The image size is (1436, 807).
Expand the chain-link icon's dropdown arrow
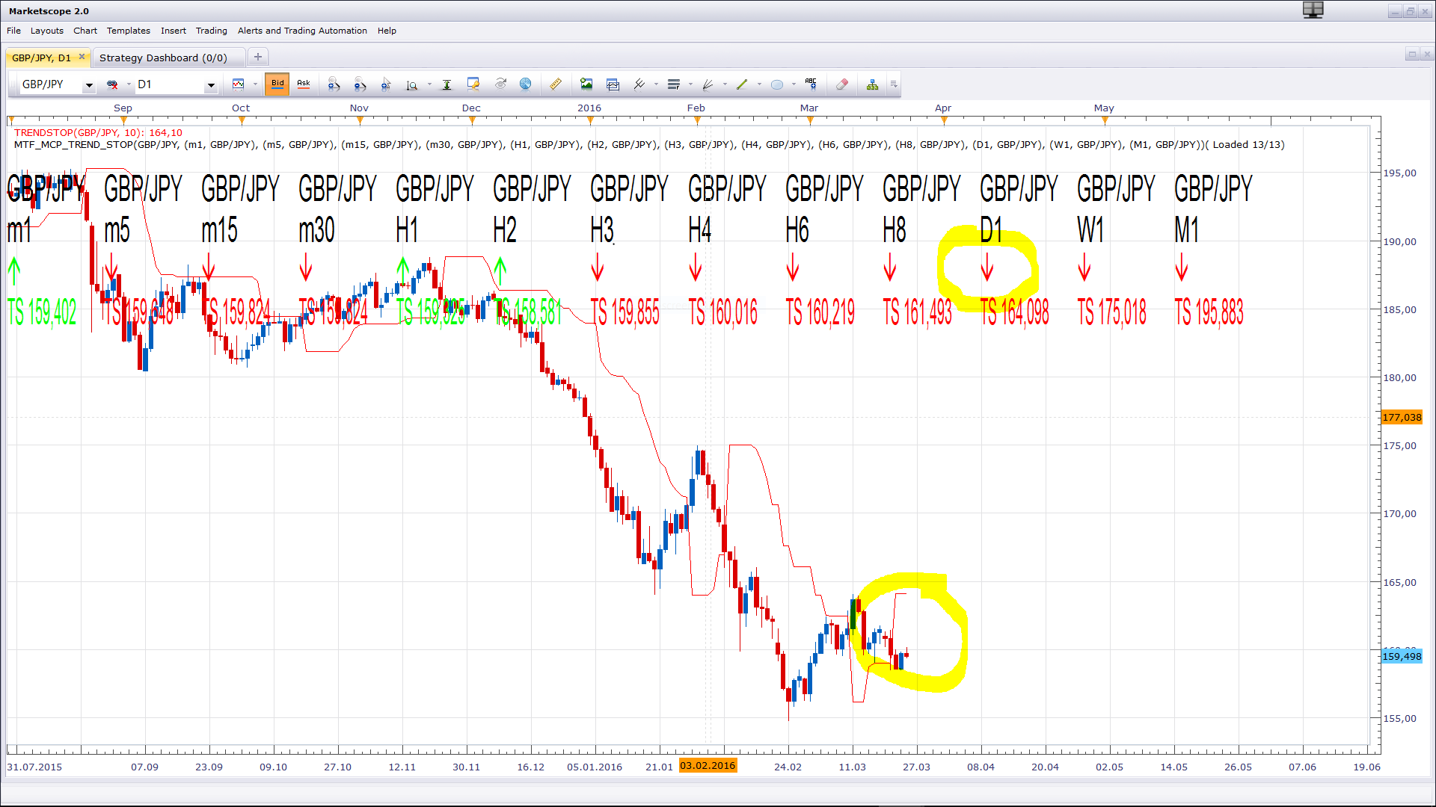tap(129, 84)
